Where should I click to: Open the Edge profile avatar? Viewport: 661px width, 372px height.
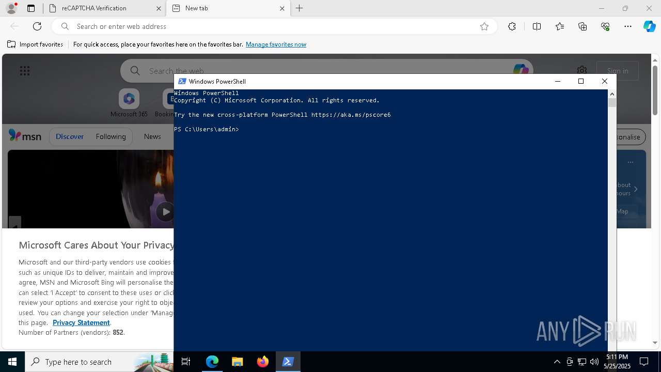pyautogui.click(x=11, y=8)
